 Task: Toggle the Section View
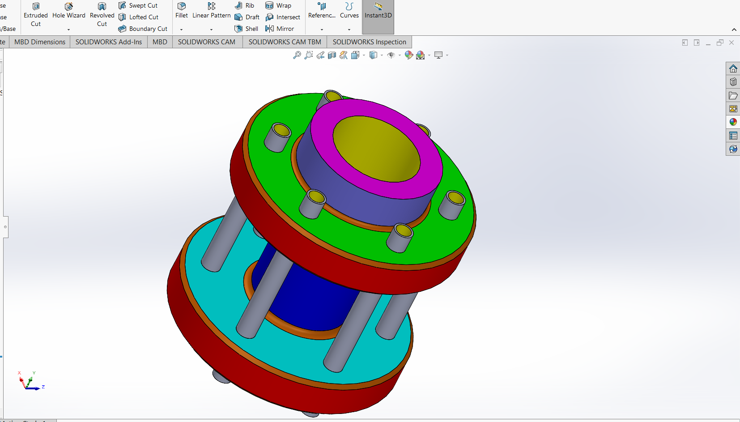click(332, 55)
